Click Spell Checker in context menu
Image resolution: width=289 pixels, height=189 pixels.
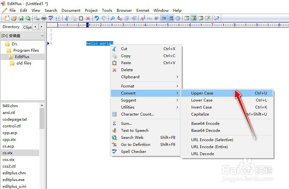click(146, 151)
